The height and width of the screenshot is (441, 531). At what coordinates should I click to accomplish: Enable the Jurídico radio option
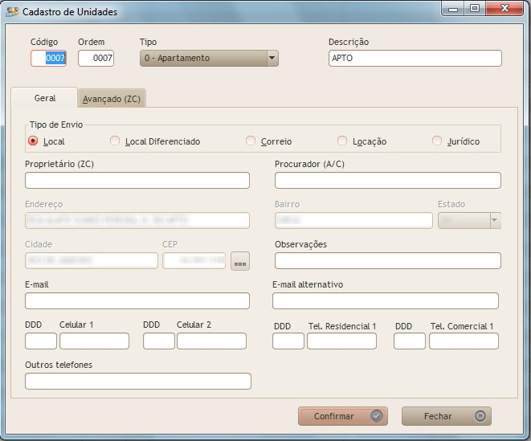437,141
